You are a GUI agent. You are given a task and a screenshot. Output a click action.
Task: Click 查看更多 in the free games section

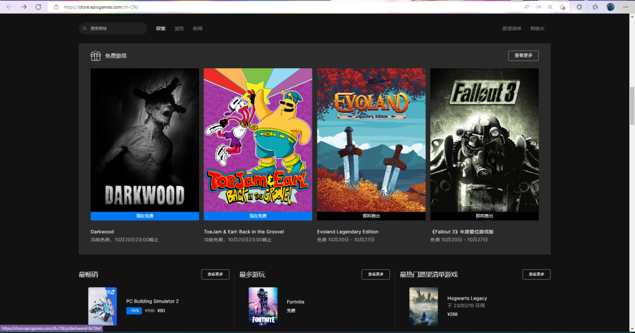523,56
